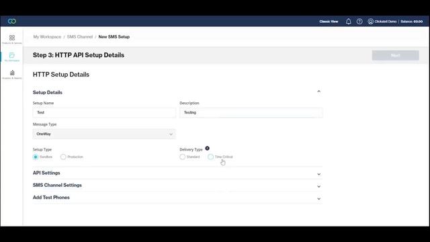Click into the Setup Name field
Image resolution: width=430 pixels, height=242 pixels.
pyautogui.click(x=104, y=112)
